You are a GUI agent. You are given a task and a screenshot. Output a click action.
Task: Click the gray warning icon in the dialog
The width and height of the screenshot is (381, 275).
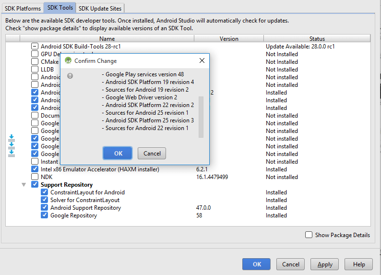click(x=70, y=76)
